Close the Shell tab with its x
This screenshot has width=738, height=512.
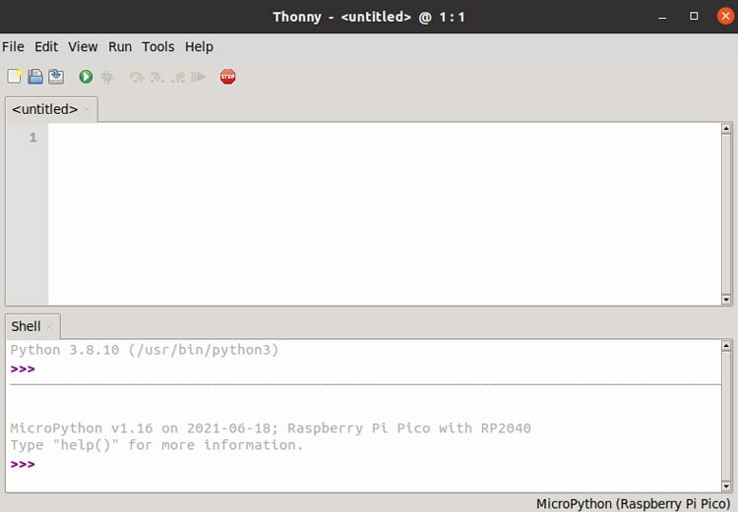50,326
